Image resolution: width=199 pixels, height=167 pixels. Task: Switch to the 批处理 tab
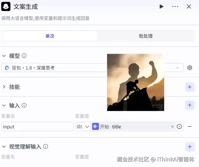pos(146,36)
